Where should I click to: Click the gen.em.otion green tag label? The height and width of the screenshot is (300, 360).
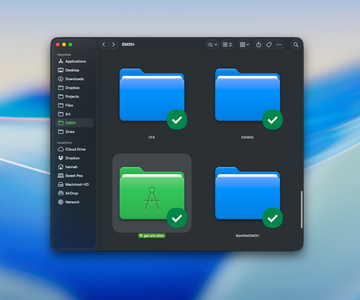(x=152, y=235)
